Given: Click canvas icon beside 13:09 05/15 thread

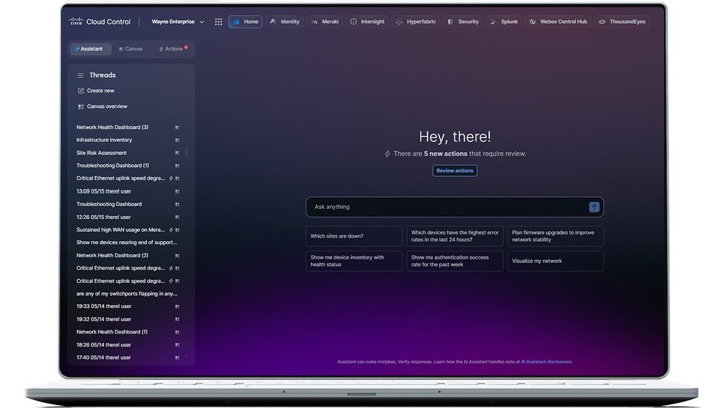Looking at the screenshot, I should (177, 191).
